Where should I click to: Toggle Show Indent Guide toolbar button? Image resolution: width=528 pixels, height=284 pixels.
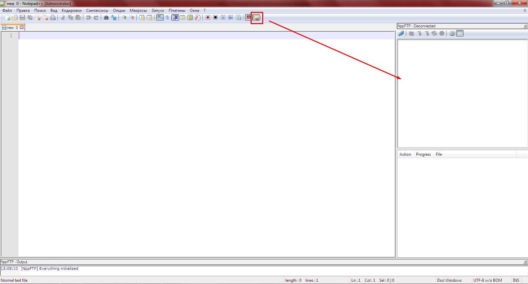pyautogui.click(x=175, y=17)
